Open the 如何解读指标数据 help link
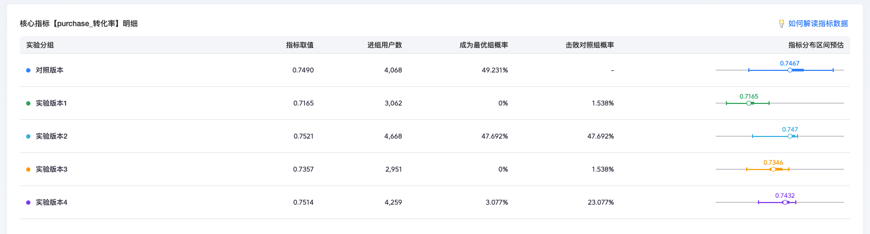870x234 pixels. [x=818, y=23]
